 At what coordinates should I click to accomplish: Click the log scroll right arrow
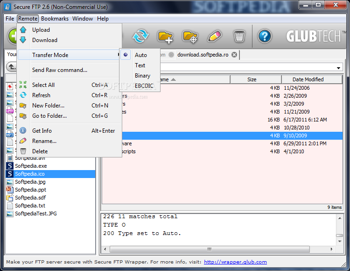tap(331, 249)
